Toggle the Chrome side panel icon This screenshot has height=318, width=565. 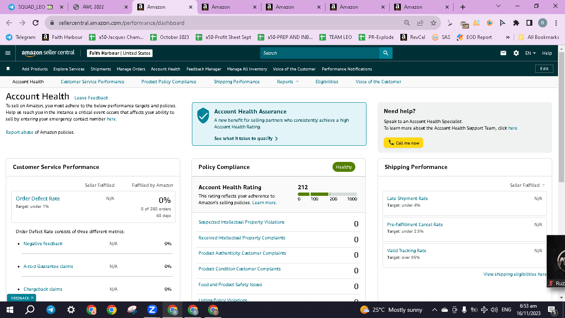point(529,23)
